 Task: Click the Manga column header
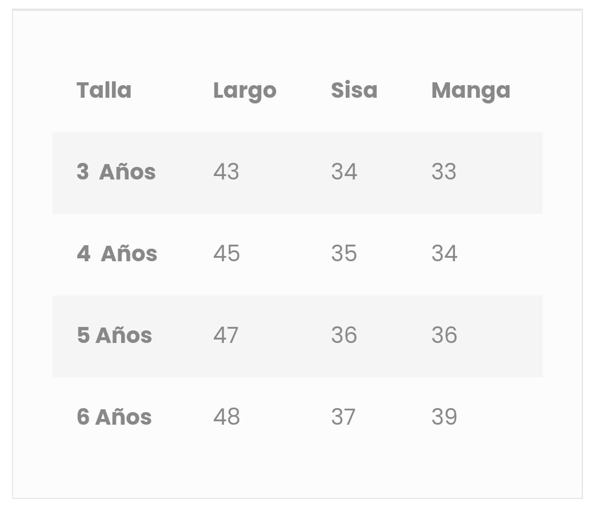click(x=470, y=90)
